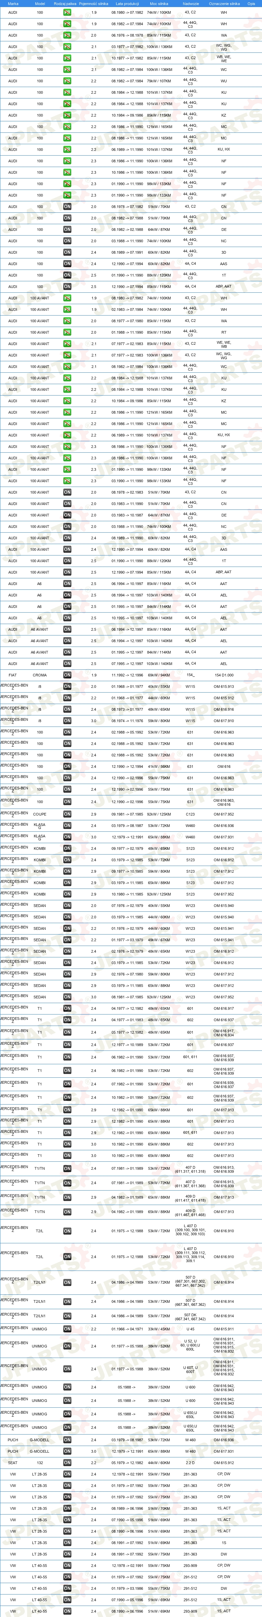
Task: Select the WU engine code cell
Action: click(224, 81)
